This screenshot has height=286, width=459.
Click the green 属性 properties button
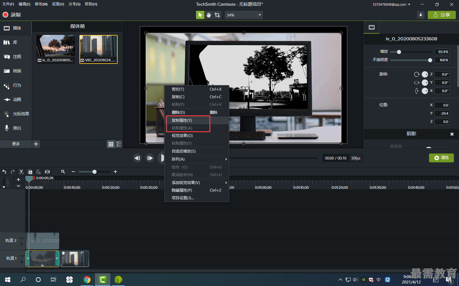441,158
